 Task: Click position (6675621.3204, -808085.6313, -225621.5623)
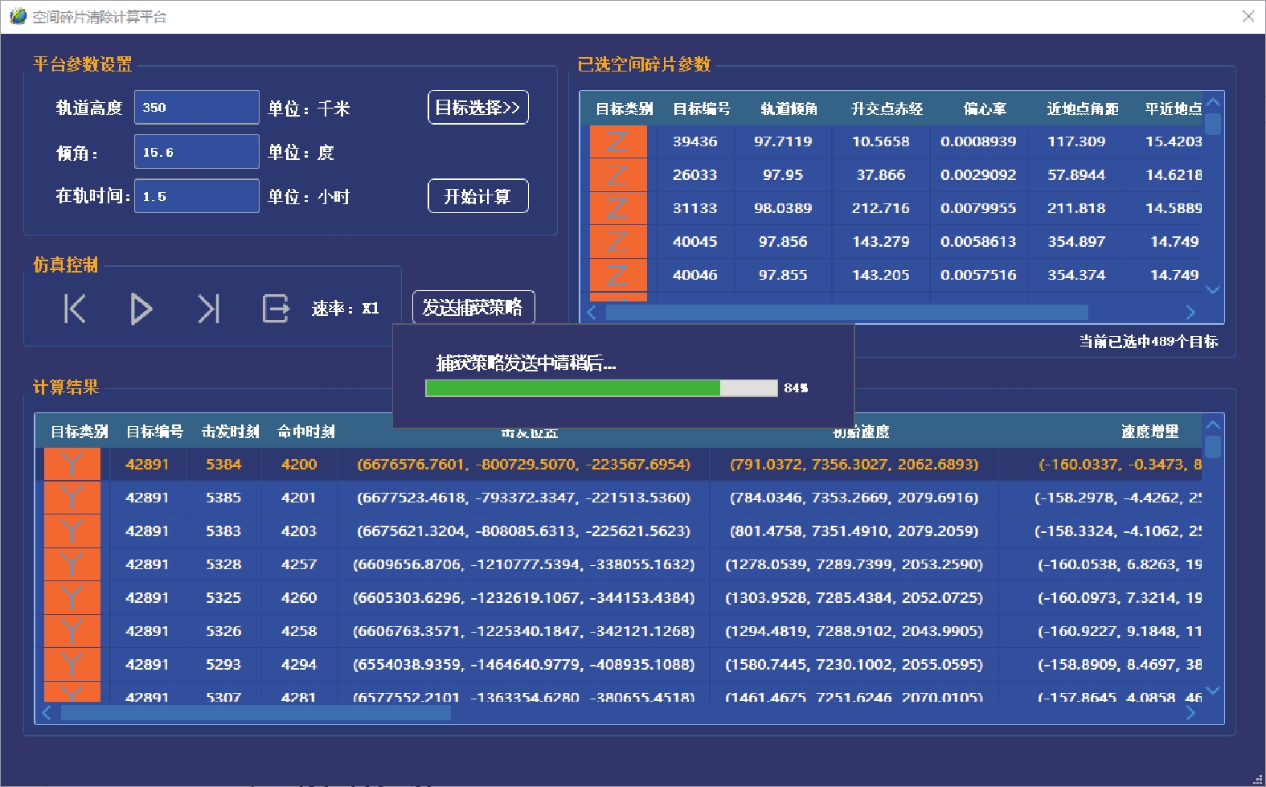pos(523,531)
